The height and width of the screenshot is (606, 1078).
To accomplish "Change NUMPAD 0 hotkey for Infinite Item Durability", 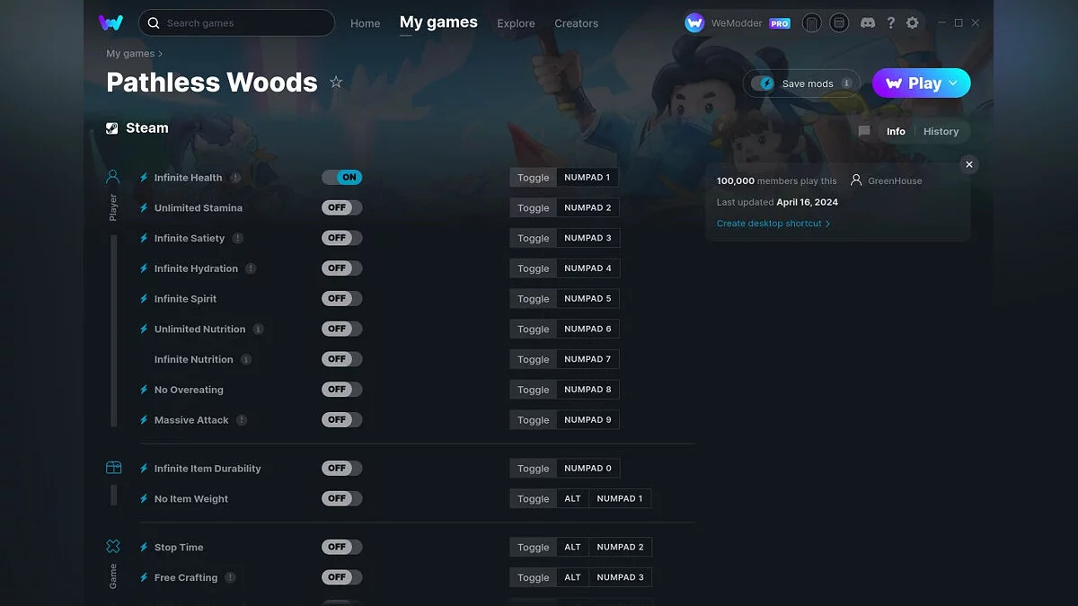I will click(588, 468).
